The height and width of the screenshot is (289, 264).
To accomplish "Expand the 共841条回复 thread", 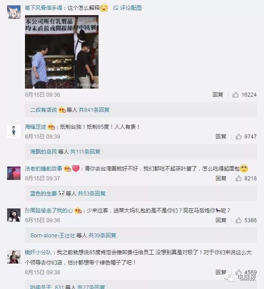I will [x=94, y=110].
